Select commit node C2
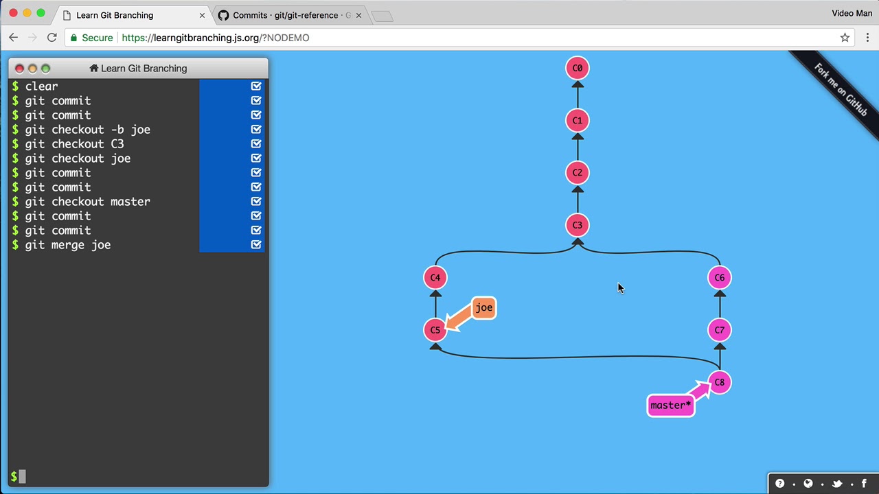 (578, 172)
